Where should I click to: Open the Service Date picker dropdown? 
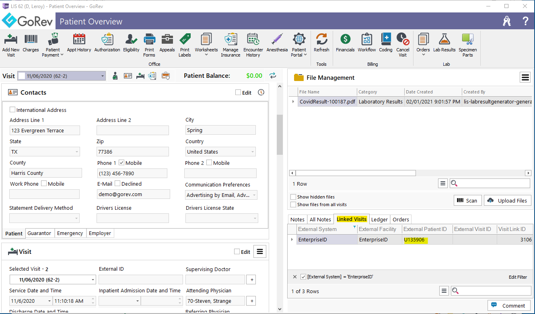point(50,301)
